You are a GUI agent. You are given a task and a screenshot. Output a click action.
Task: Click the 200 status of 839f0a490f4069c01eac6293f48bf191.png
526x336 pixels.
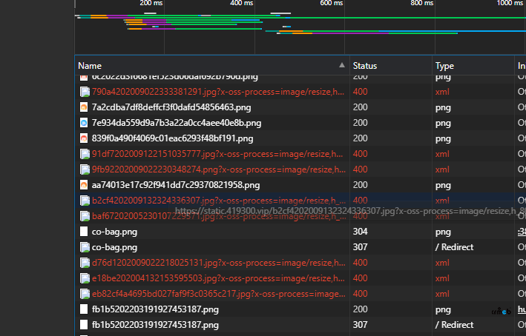click(361, 138)
